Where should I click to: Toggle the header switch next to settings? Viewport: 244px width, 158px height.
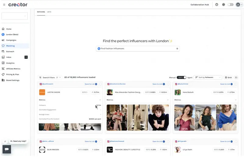[231, 5]
